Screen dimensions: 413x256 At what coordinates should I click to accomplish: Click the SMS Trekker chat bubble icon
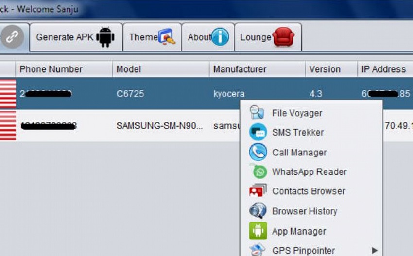coord(258,132)
